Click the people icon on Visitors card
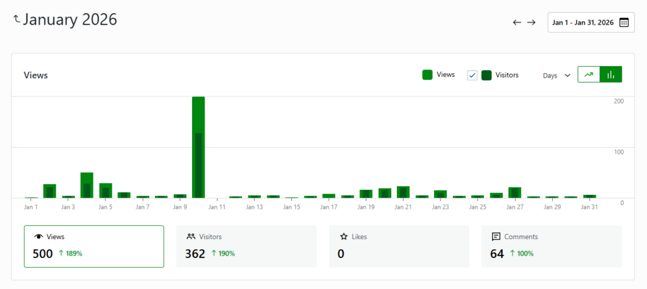Image resolution: width=647 pixels, height=289 pixels. (x=191, y=237)
